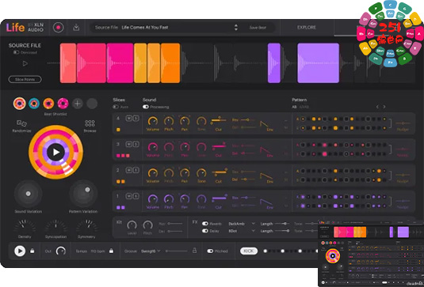Click the Out level knob in bottom bar
The image size is (424, 287).
(61, 251)
